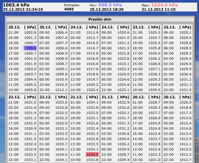This screenshot has height=163, width=199.
Task: Select the 1002.8 pressure value
Action: pyautogui.click(x=30, y=33)
